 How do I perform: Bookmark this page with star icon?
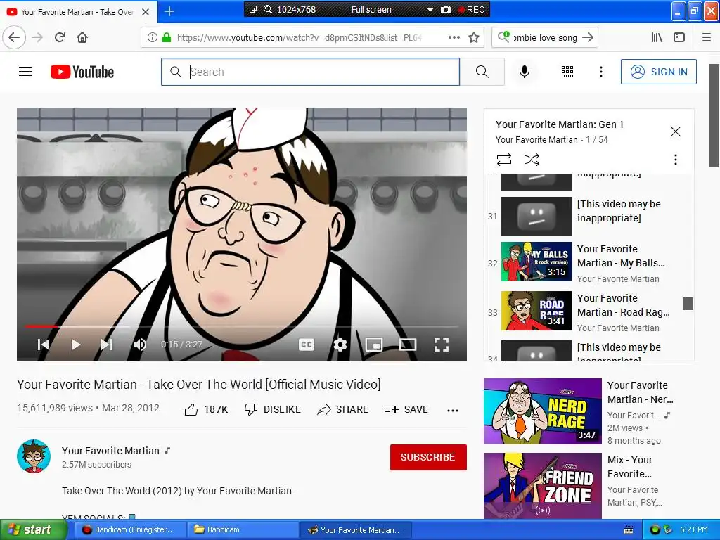(474, 38)
